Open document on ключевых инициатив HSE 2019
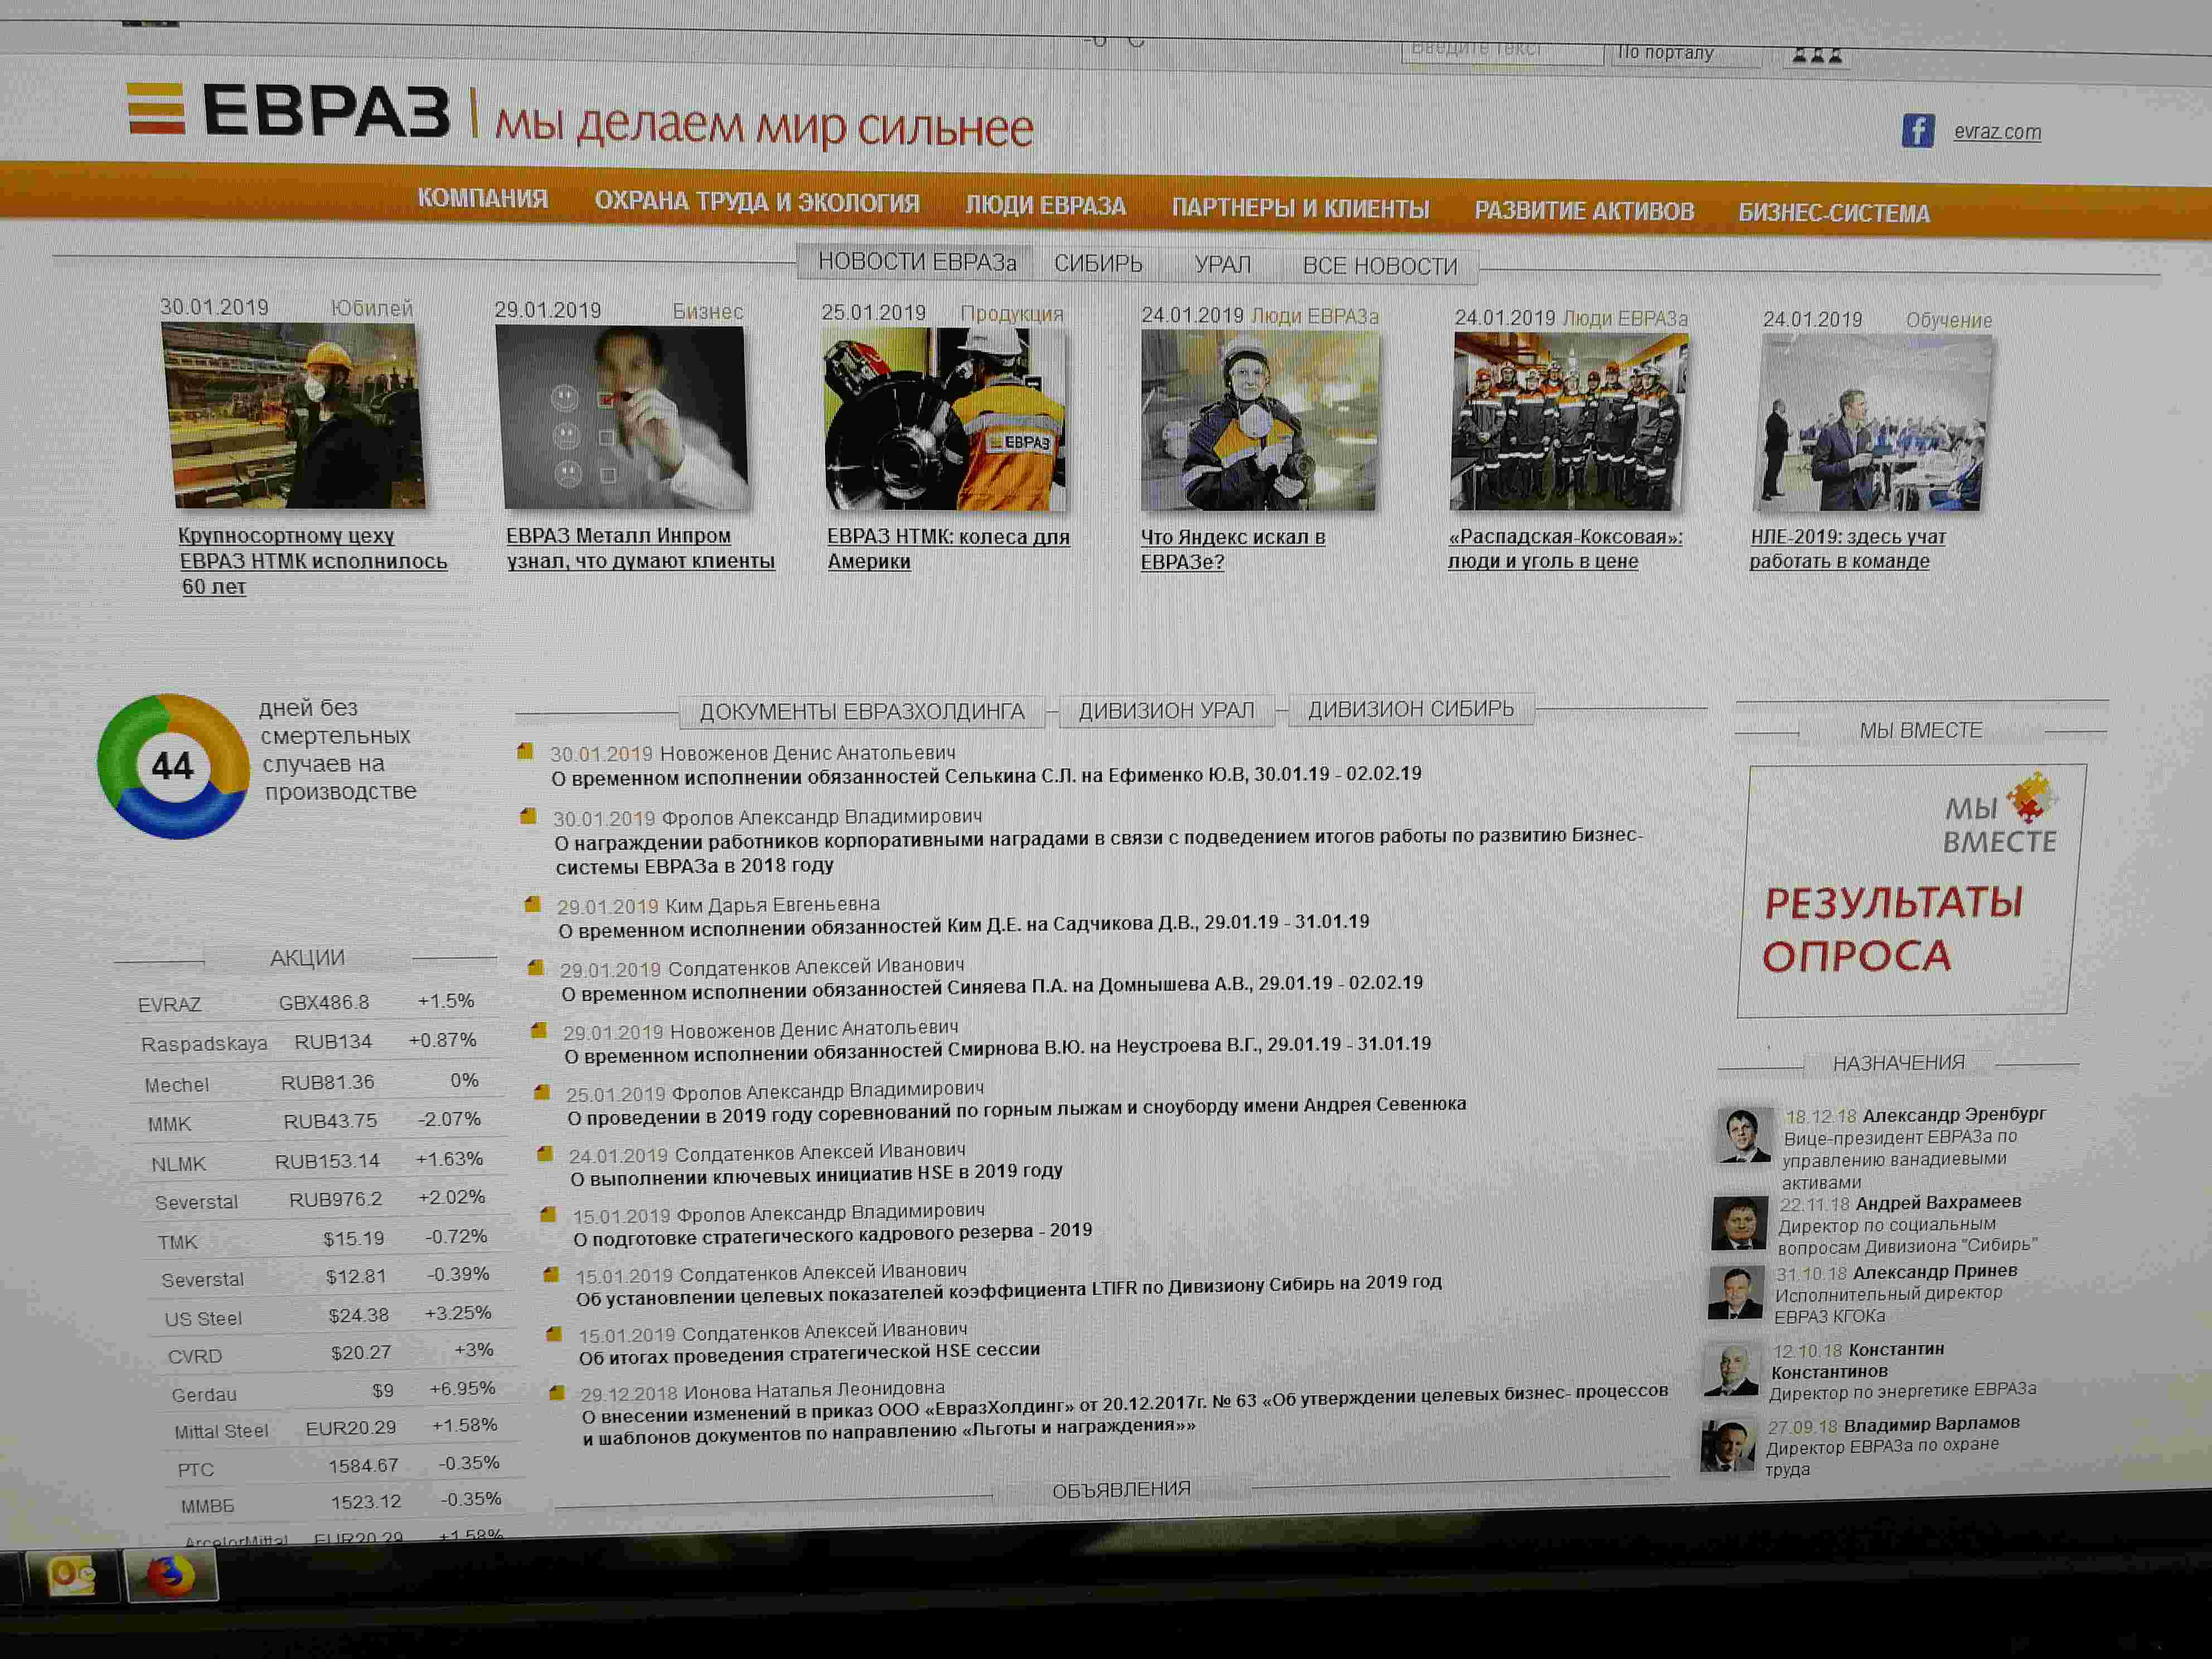The height and width of the screenshot is (1659, 2212). [816, 1174]
